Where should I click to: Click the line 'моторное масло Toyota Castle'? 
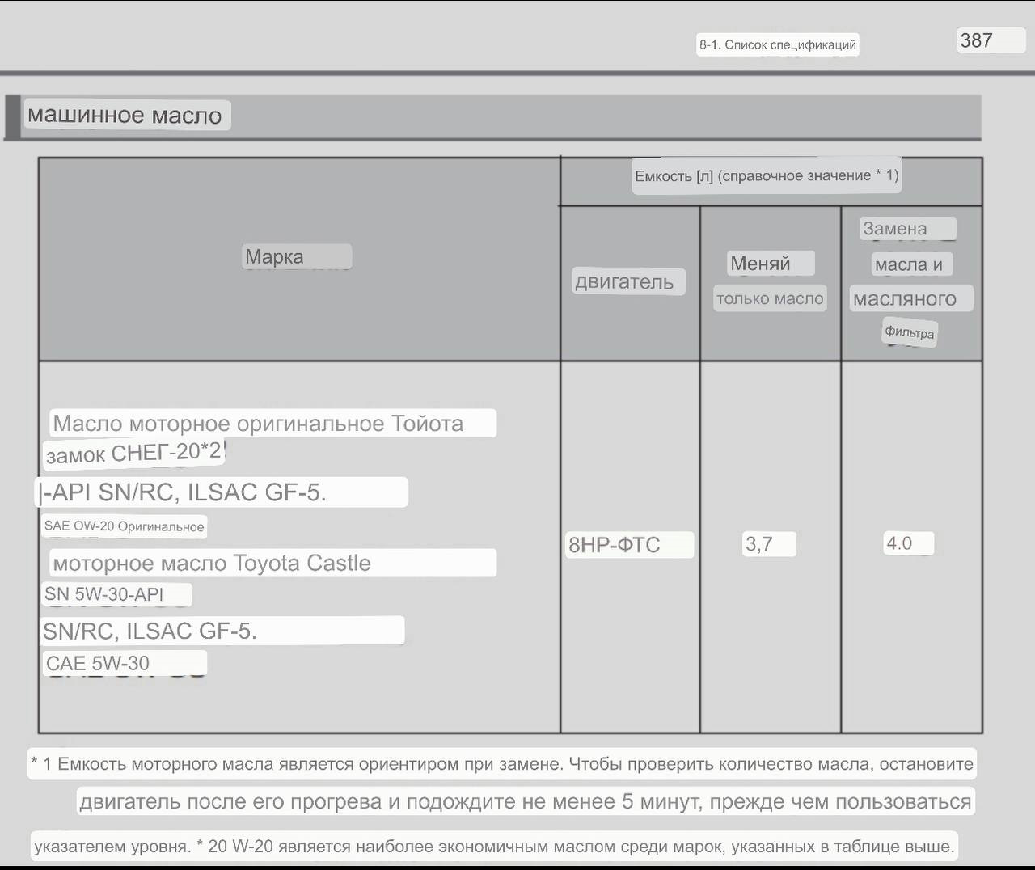pos(212,564)
